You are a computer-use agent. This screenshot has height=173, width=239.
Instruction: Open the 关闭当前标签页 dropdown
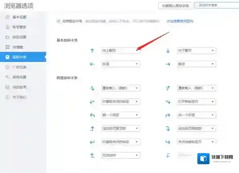tap(196, 142)
